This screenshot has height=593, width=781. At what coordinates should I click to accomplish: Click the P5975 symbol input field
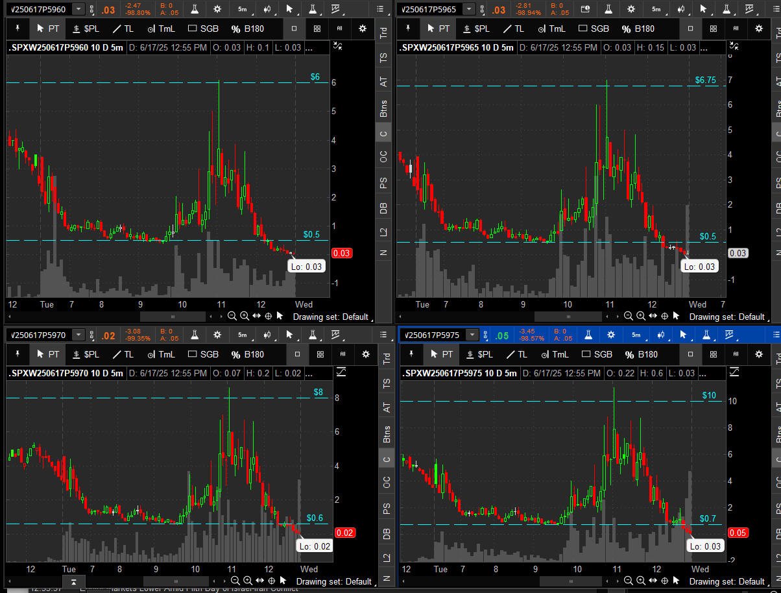[433, 335]
